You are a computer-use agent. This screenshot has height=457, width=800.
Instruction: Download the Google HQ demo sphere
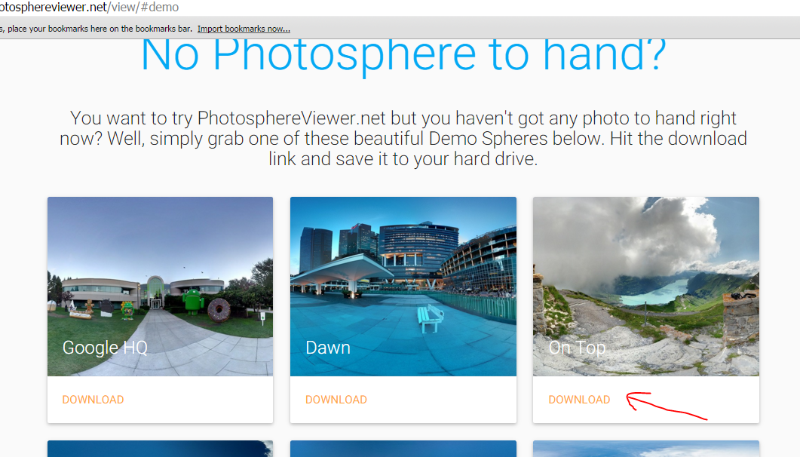tap(93, 400)
